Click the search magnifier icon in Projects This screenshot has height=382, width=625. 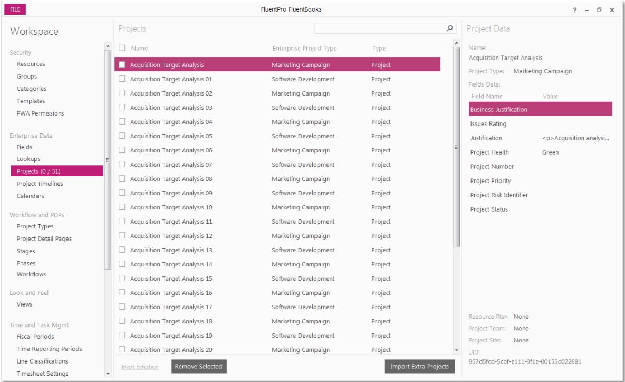pyautogui.click(x=449, y=28)
